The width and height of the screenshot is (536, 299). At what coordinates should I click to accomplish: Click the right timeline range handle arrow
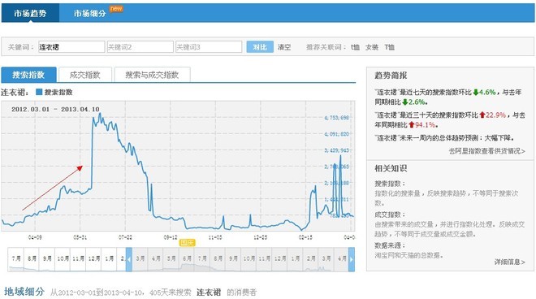click(x=352, y=259)
